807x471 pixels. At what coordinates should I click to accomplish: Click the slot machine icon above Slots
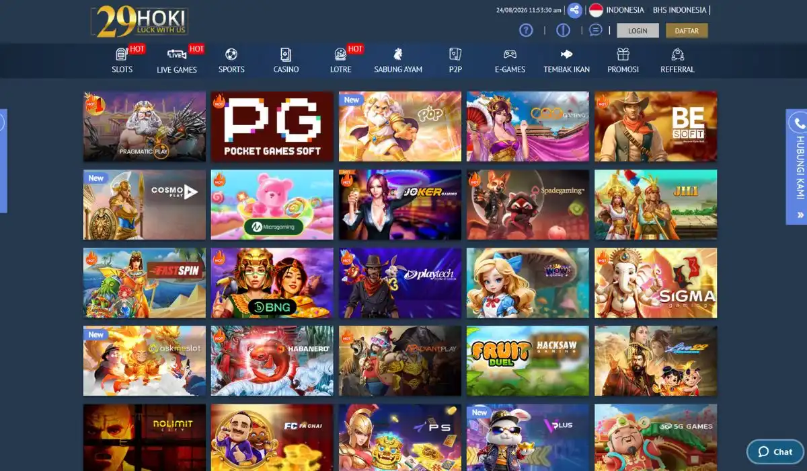[x=122, y=55]
